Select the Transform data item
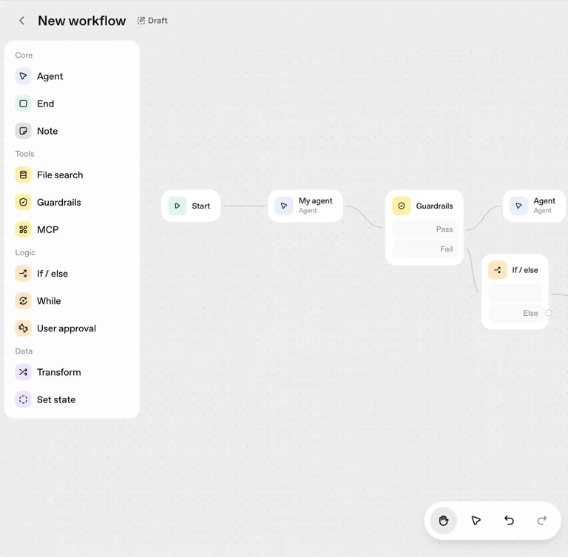This screenshot has width=568, height=557. pos(72,372)
